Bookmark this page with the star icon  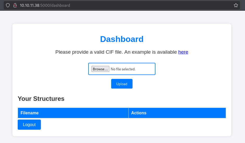[x=236, y=5]
